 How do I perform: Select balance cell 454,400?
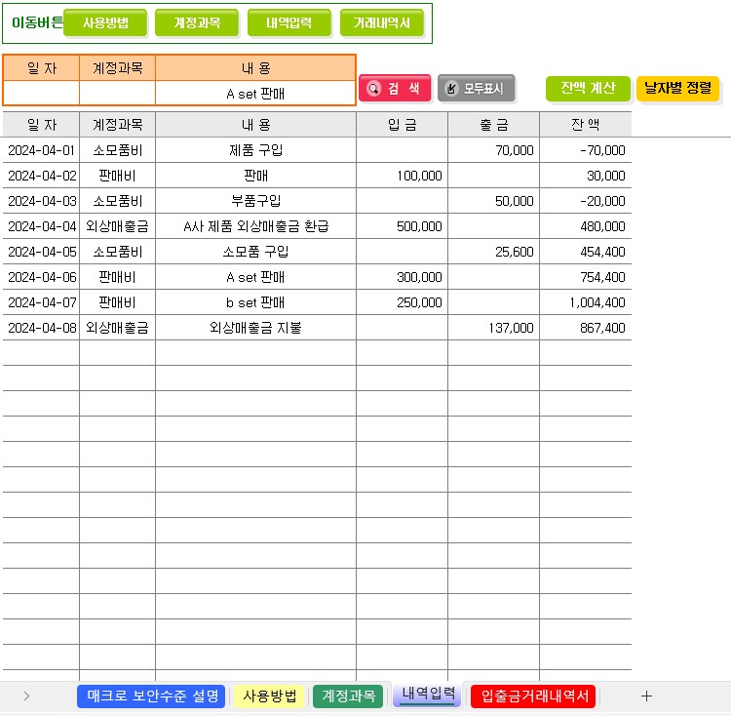[x=586, y=252]
